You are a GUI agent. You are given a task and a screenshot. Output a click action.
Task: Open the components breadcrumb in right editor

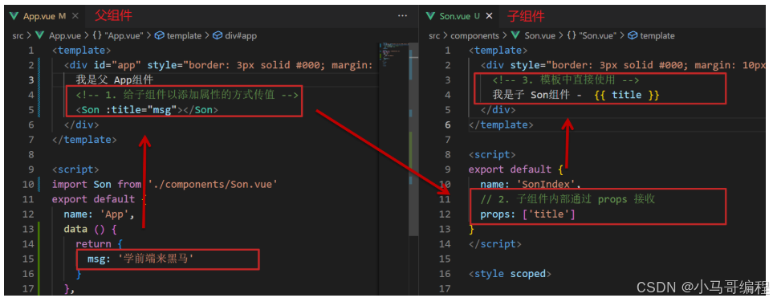click(474, 35)
